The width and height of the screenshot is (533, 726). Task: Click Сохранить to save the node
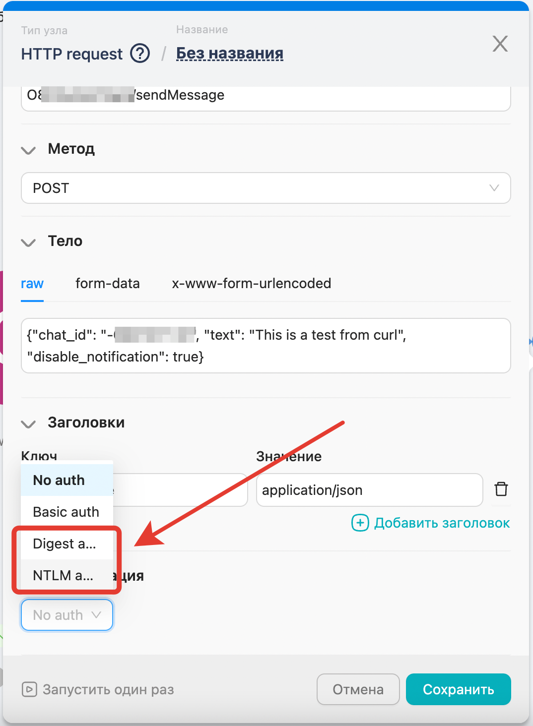click(458, 689)
